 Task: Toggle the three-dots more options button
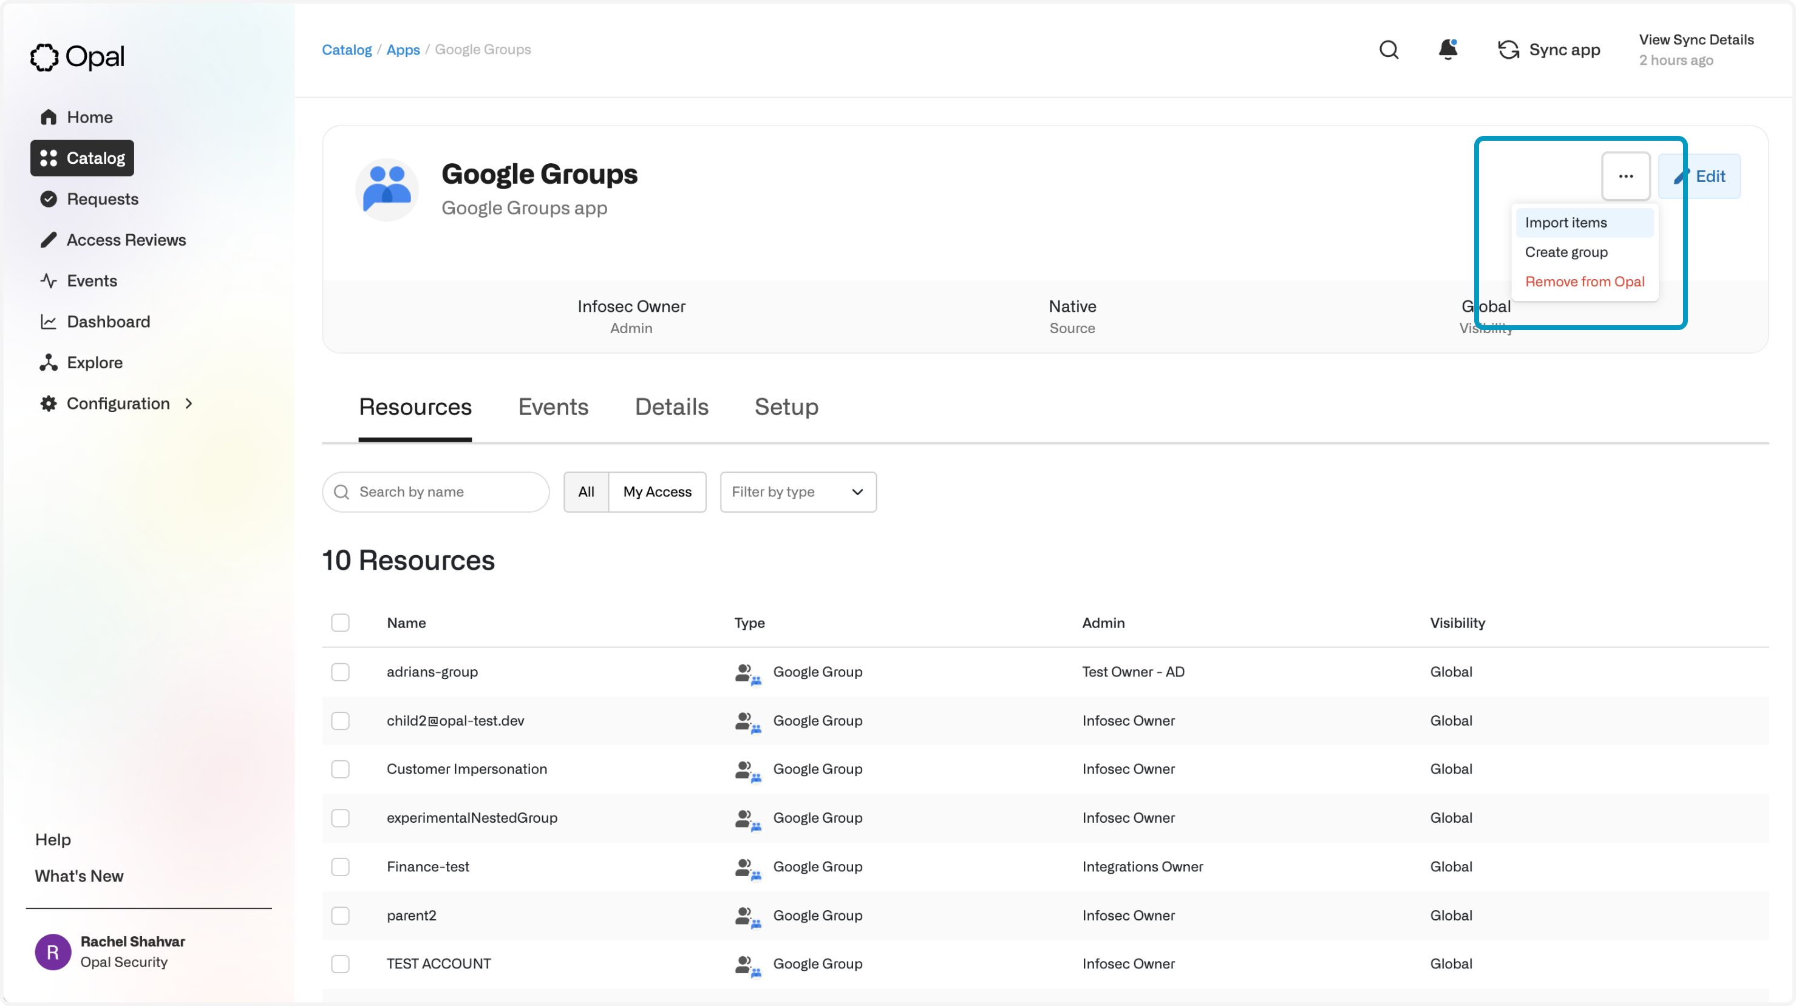[x=1625, y=176]
